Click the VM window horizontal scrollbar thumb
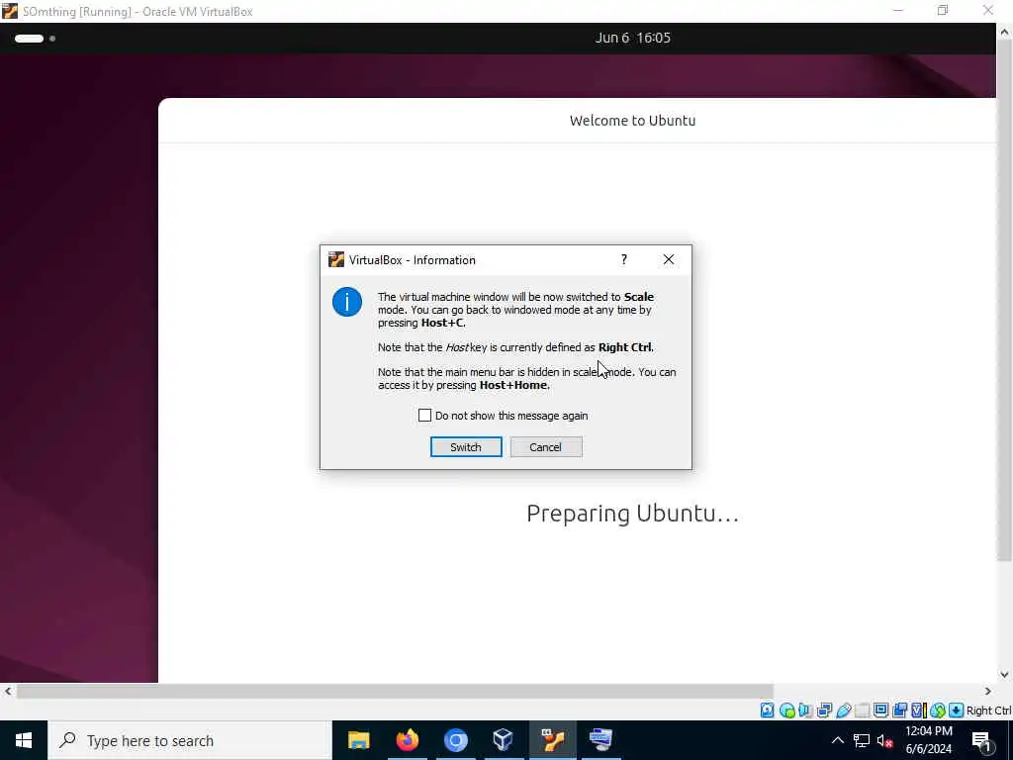Viewport: 1013px width, 760px height. pyautogui.click(x=395, y=692)
